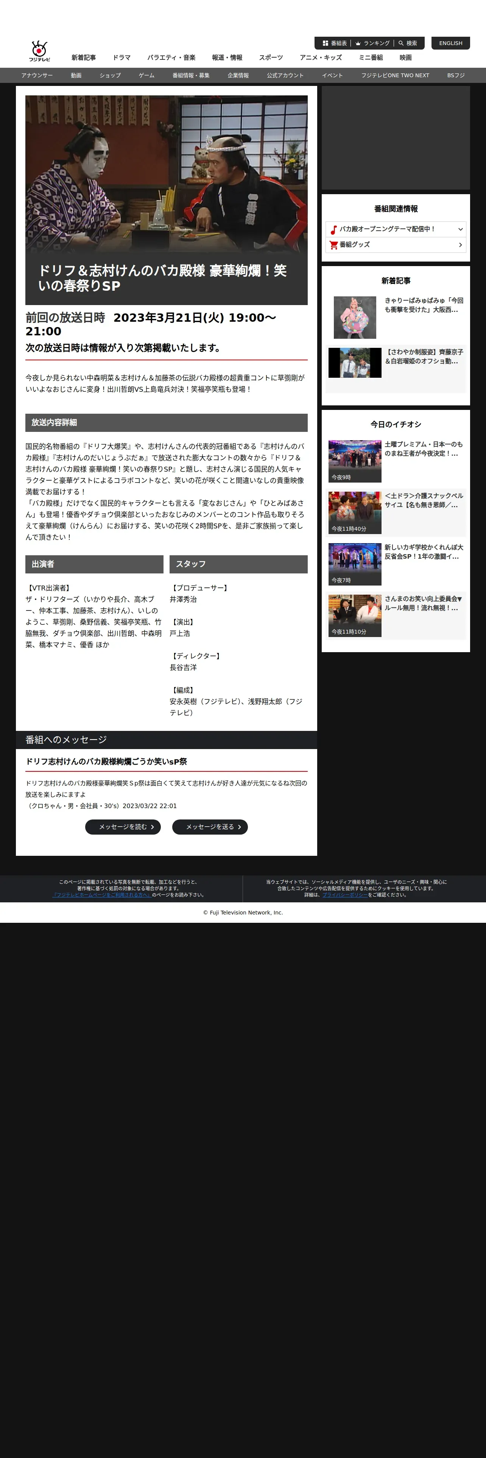Open 新しいカギ学校かくれんぼ headline
486x1458 pixels.
coord(424,552)
